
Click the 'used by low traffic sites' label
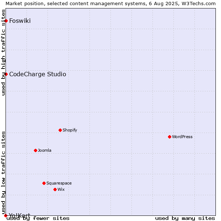3,173
